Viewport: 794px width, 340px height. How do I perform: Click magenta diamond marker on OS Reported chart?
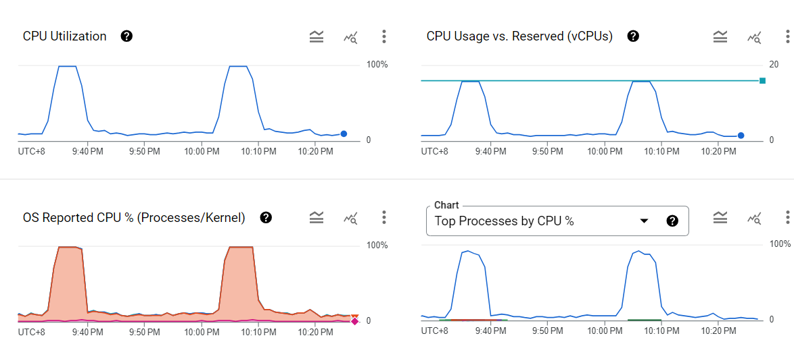pyautogui.click(x=354, y=321)
